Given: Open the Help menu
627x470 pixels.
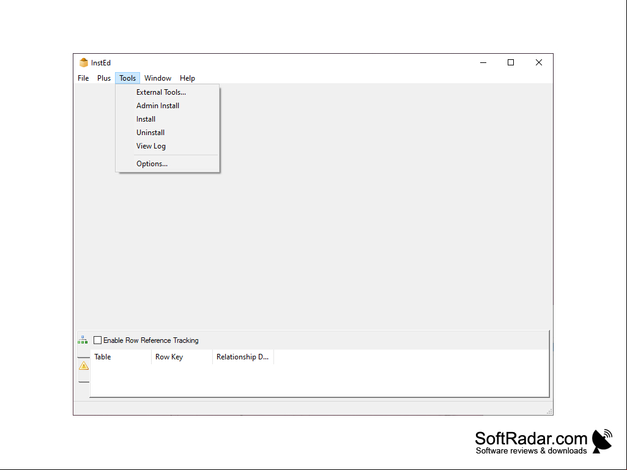Looking at the screenshot, I should point(187,78).
